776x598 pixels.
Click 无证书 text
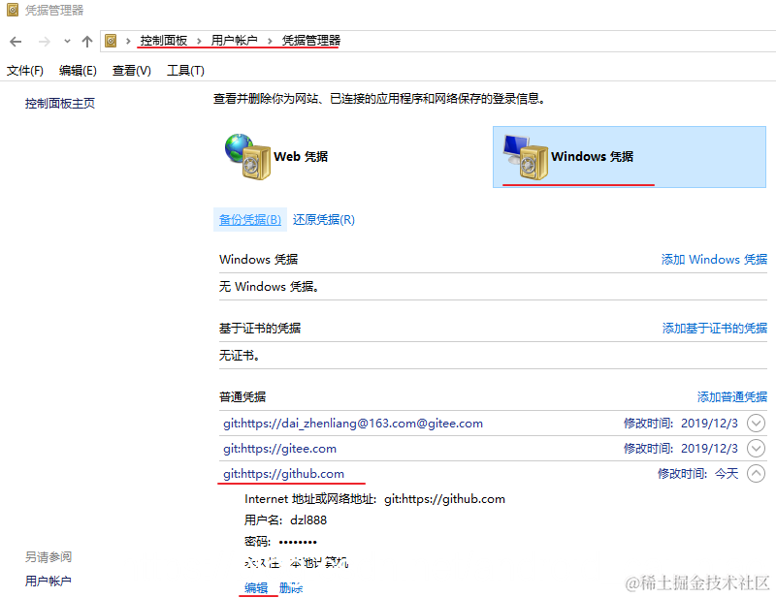point(240,355)
